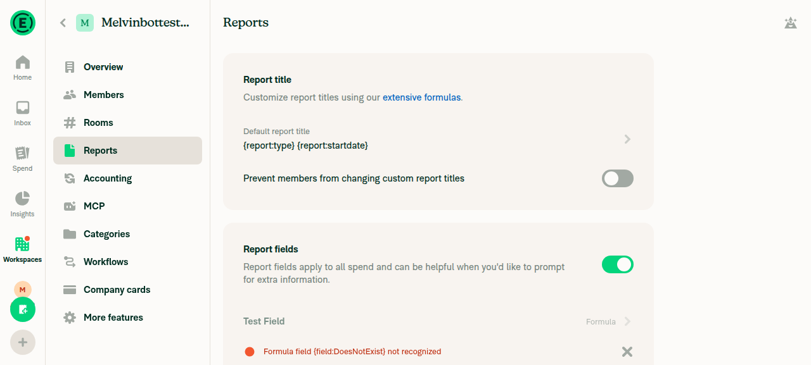Click the MCP icon in the workspace menu
The image size is (811, 365).
pyautogui.click(x=70, y=206)
